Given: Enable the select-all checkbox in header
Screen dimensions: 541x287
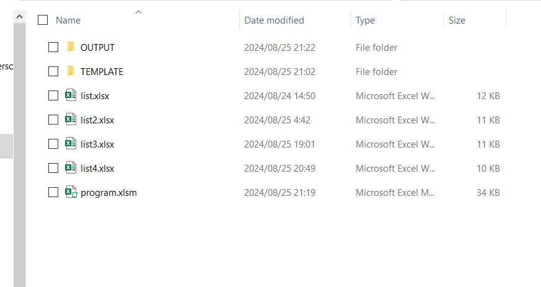Looking at the screenshot, I should pyautogui.click(x=43, y=20).
